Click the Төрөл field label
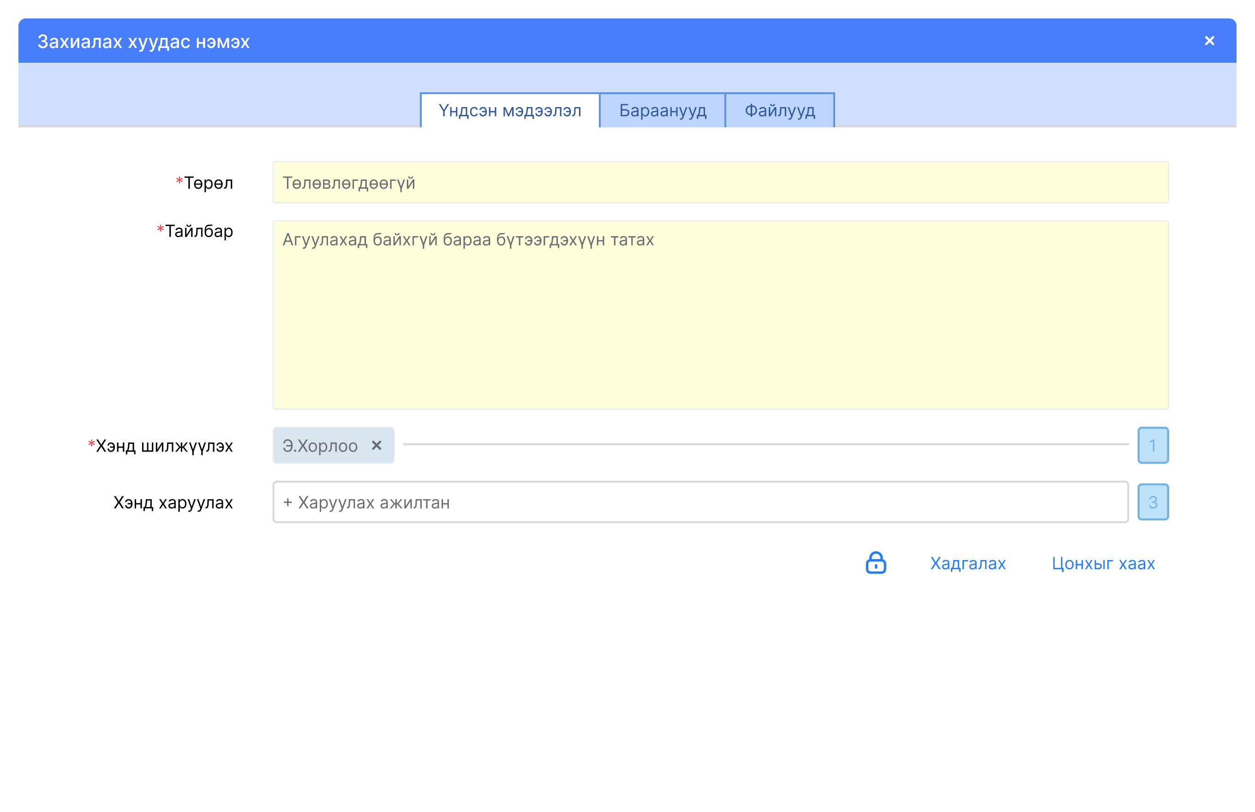The height and width of the screenshot is (812, 1255). 208,183
